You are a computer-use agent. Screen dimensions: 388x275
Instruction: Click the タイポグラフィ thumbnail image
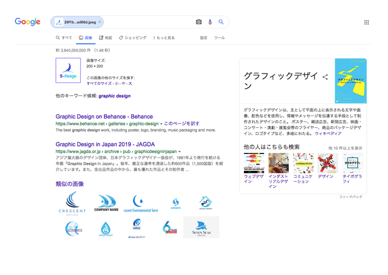coord(352,163)
